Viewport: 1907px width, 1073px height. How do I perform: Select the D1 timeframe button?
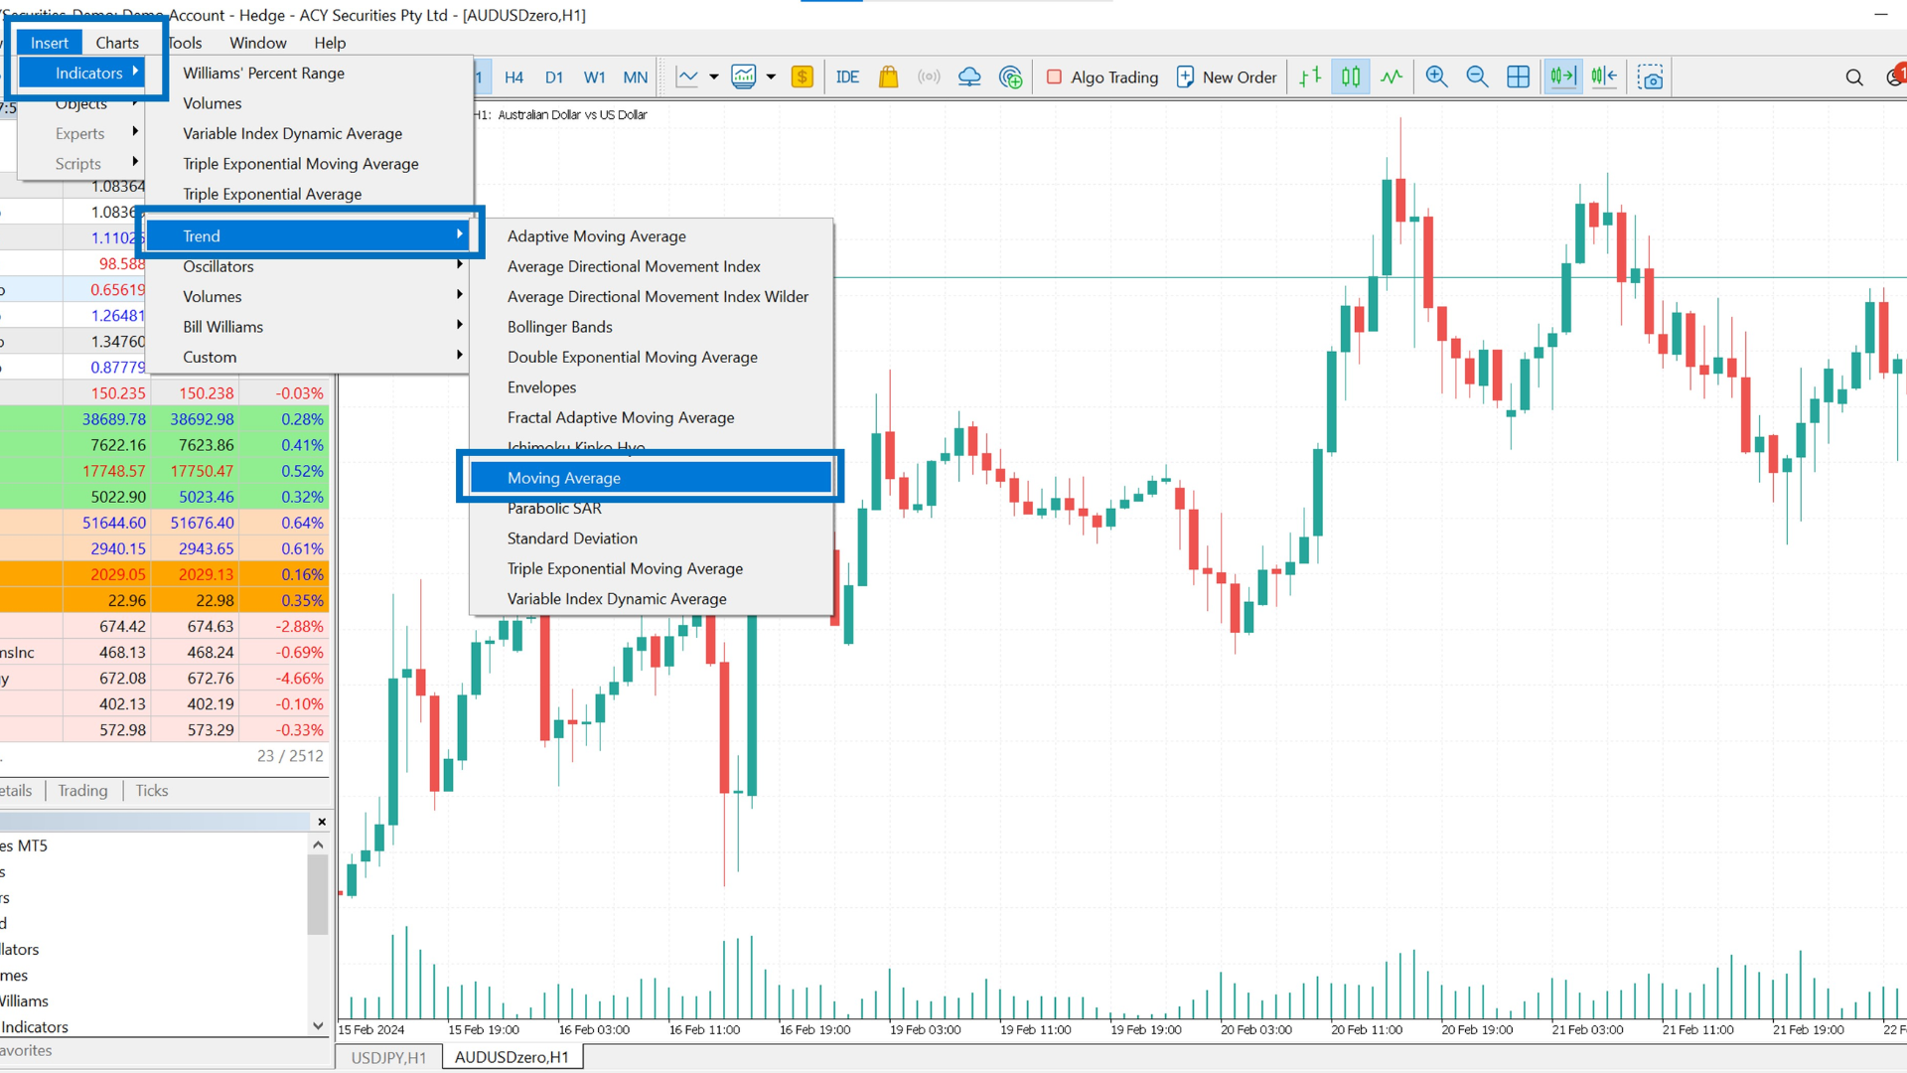pyautogui.click(x=554, y=77)
